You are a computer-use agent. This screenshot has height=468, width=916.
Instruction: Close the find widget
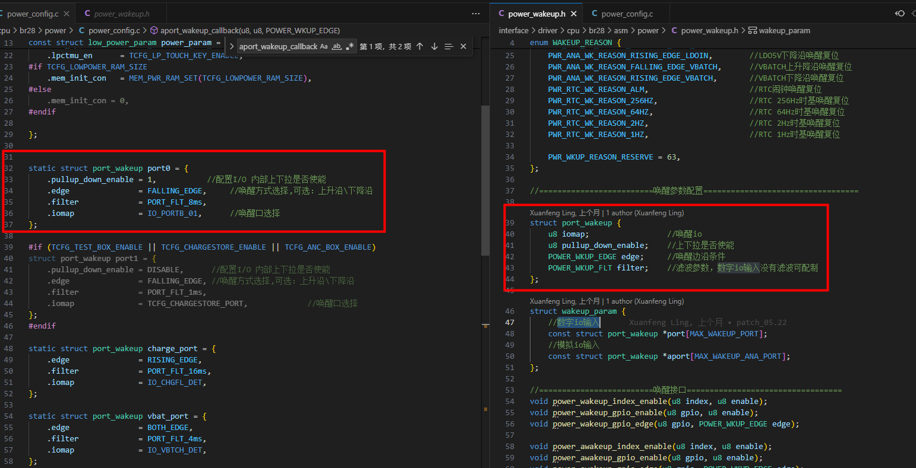[463, 46]
